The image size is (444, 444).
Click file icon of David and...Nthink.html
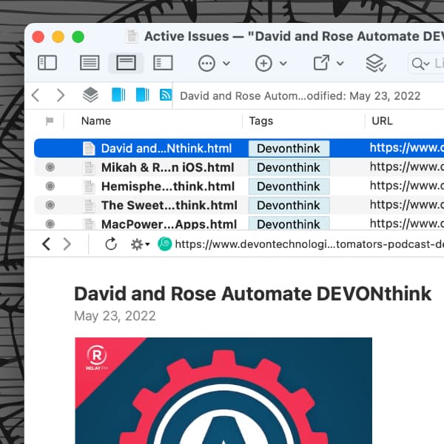coord(89,149)
